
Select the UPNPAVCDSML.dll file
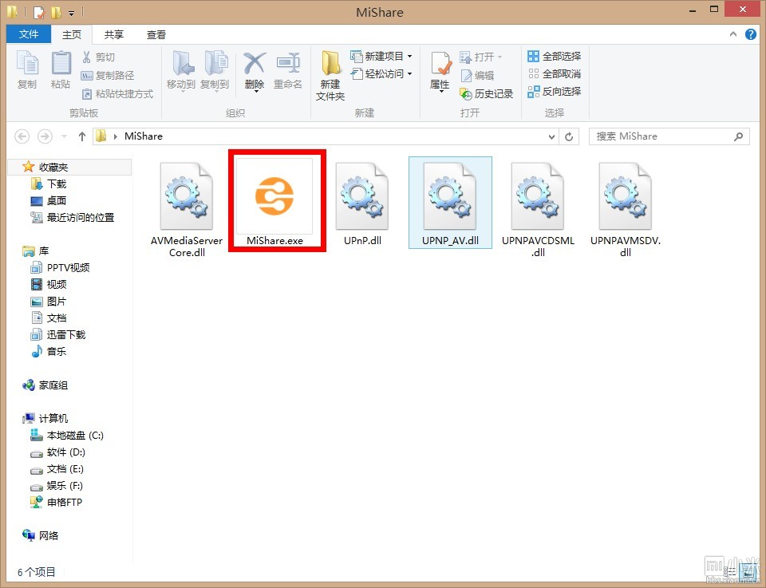click(x=538, y=210)
